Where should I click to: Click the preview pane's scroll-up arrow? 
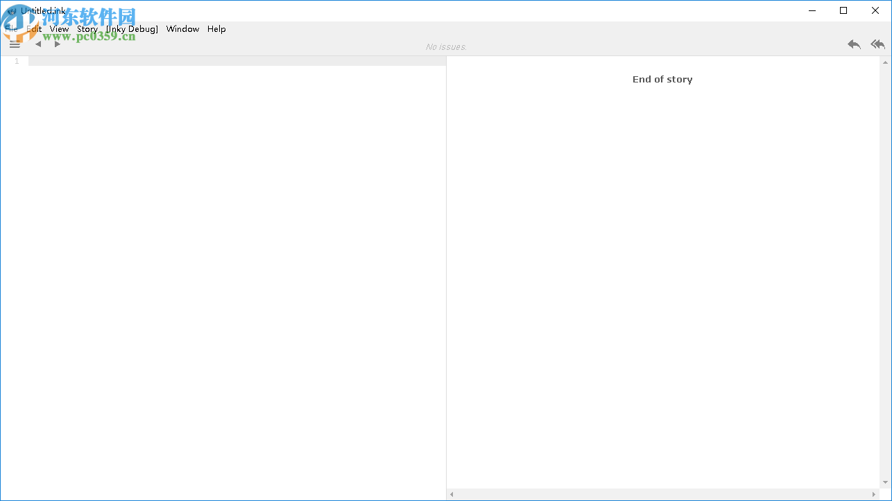pyautogui.click(x=885, y=62)
